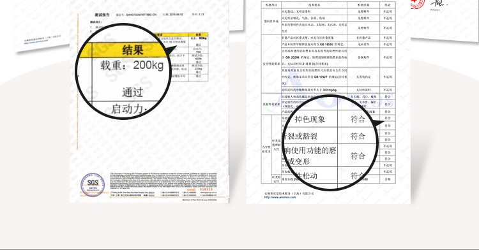Open the blue link on tilted left page
The width and height of the screenshot is (479, 250).
click(36, 41)
